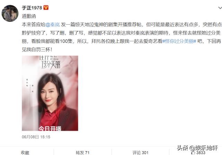Click the 头条 @娱乐她轩 watermark
The image size is (222, 155).
(197, 148)
